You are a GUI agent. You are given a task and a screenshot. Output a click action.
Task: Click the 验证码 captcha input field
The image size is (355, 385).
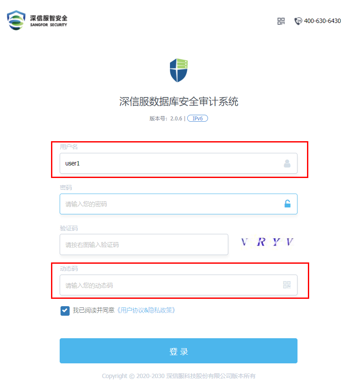144,245
